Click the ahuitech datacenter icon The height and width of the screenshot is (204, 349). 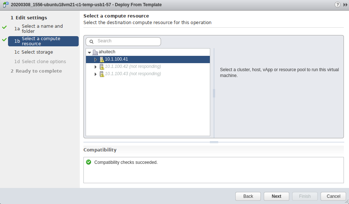pos(95,52)
